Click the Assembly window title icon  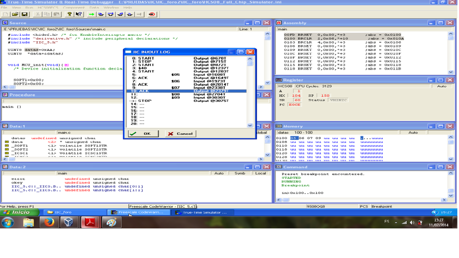click(x=279, y=23)
